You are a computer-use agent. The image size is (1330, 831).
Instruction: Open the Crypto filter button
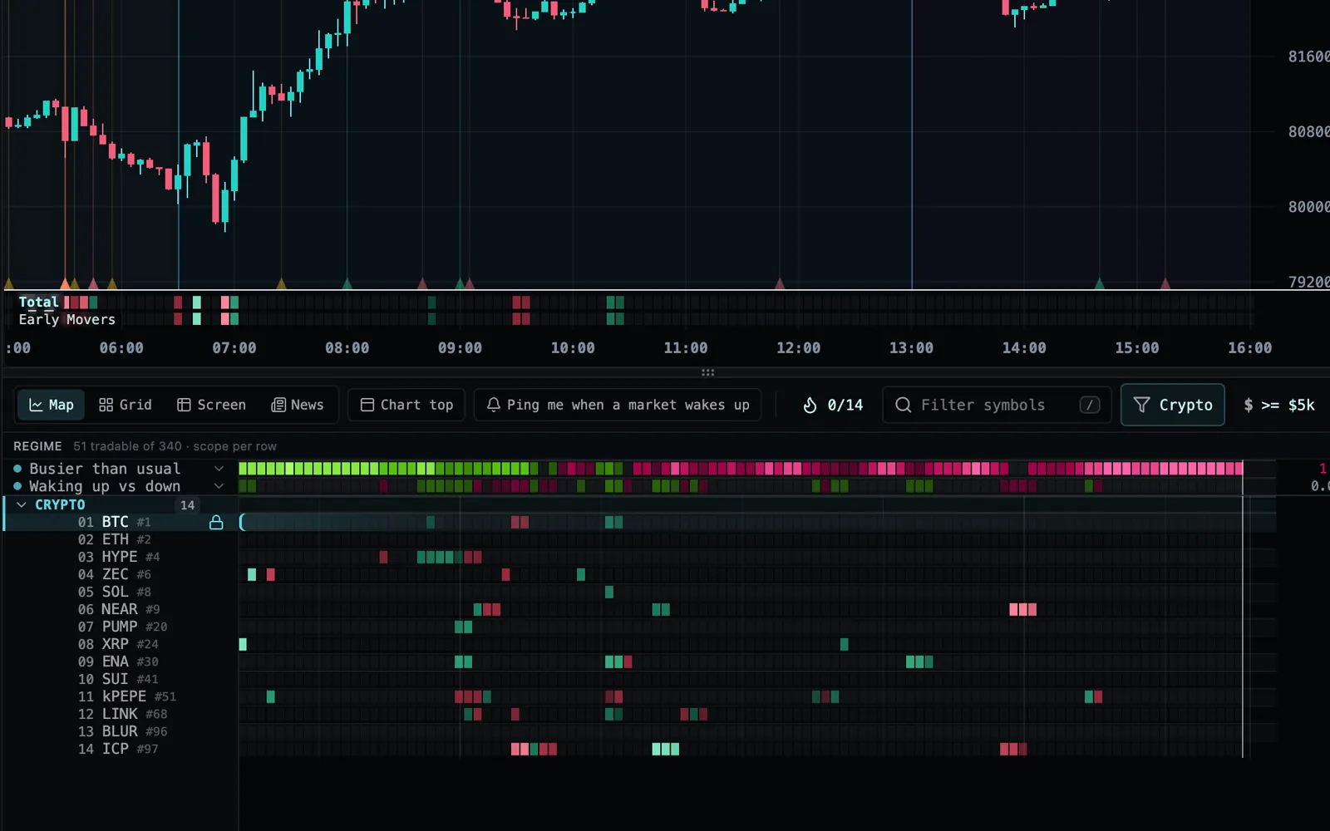(1172, 405)
